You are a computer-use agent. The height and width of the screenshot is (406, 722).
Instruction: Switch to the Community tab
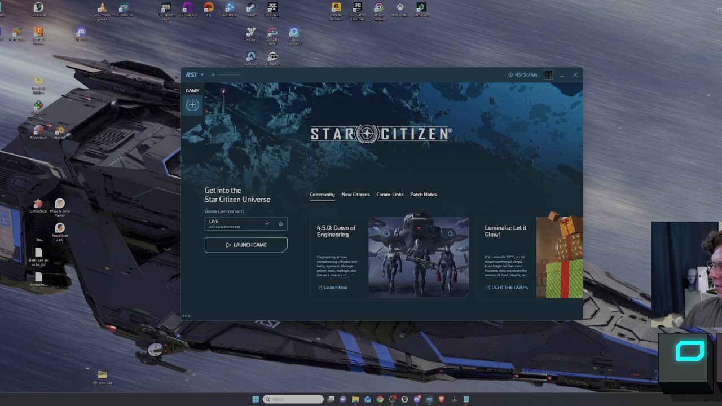point(322,195)
